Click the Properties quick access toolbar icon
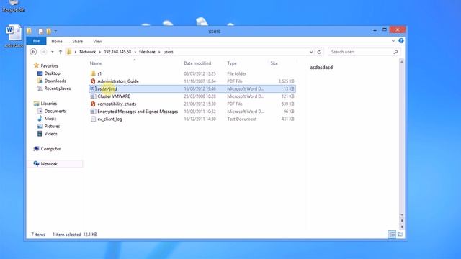 (x=41, y=31)
